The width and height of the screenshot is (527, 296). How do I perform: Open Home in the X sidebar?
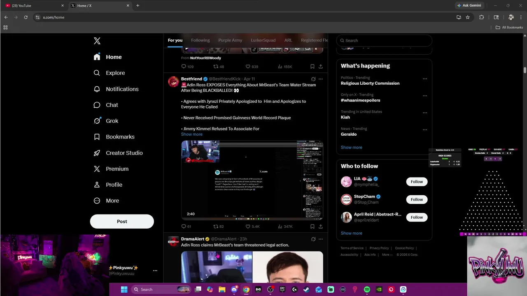[x=107, y=57]
